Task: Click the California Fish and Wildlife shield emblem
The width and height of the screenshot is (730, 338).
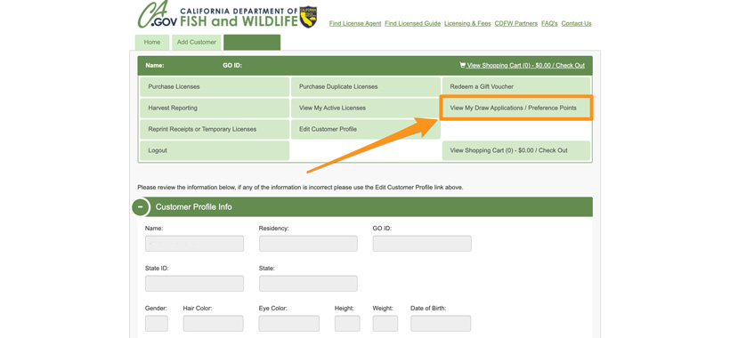Action: (308, 17)
